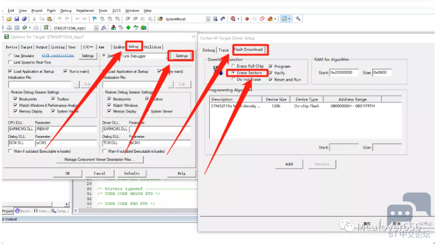This screenshot has width=436, height=244.
Task: Expand the window layout dropdown arrow
Action: 289,19
